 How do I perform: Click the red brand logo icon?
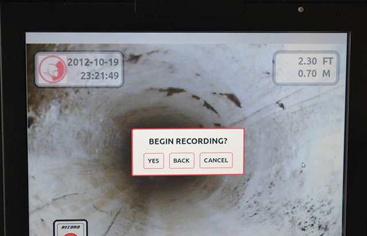click(50, 69)
